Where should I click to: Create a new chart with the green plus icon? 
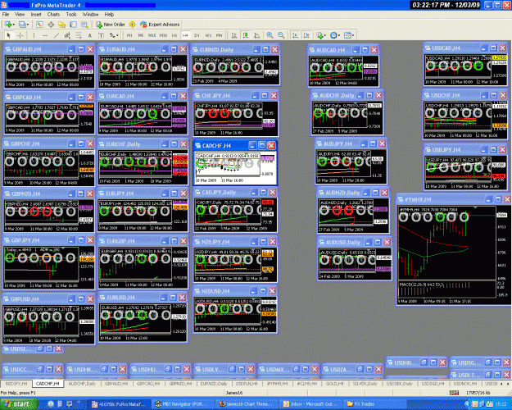[8, 25]
